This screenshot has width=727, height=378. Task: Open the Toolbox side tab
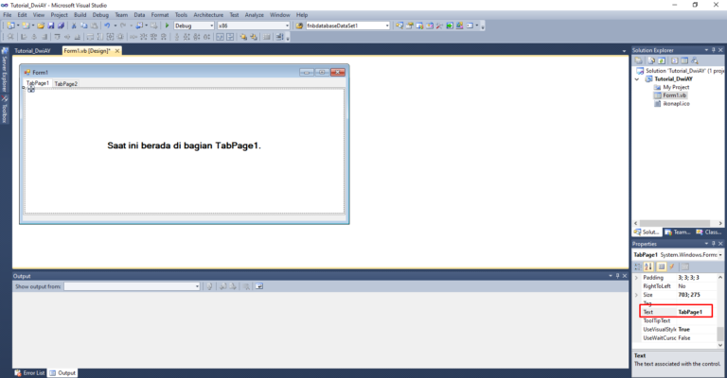point(5,110)
